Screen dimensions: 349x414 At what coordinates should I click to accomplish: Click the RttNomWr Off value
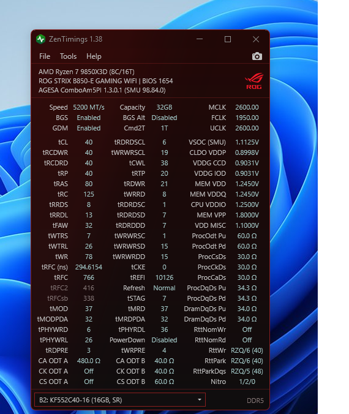(247, 329)
